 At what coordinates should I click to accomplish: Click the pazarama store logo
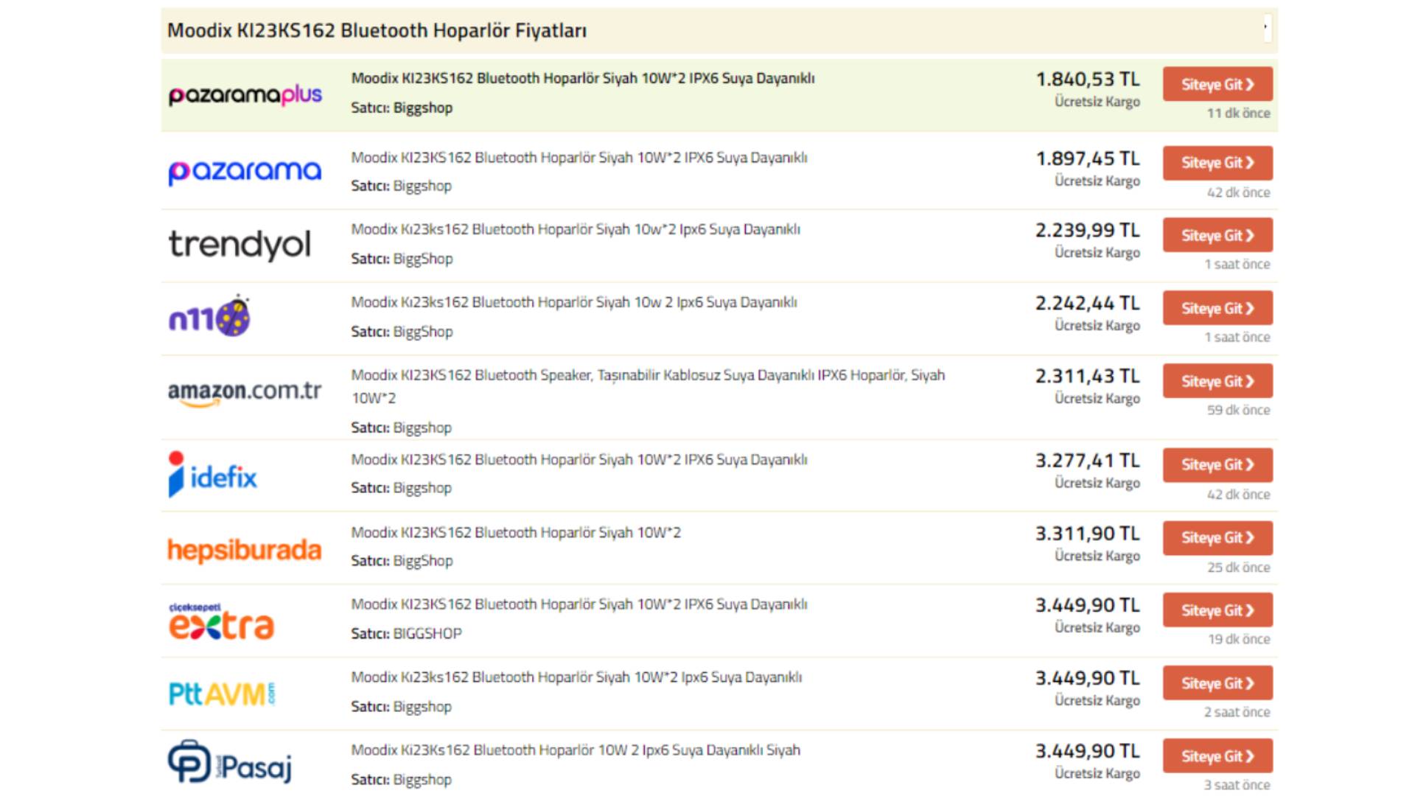pyautogui.click(x=245, y=172)
